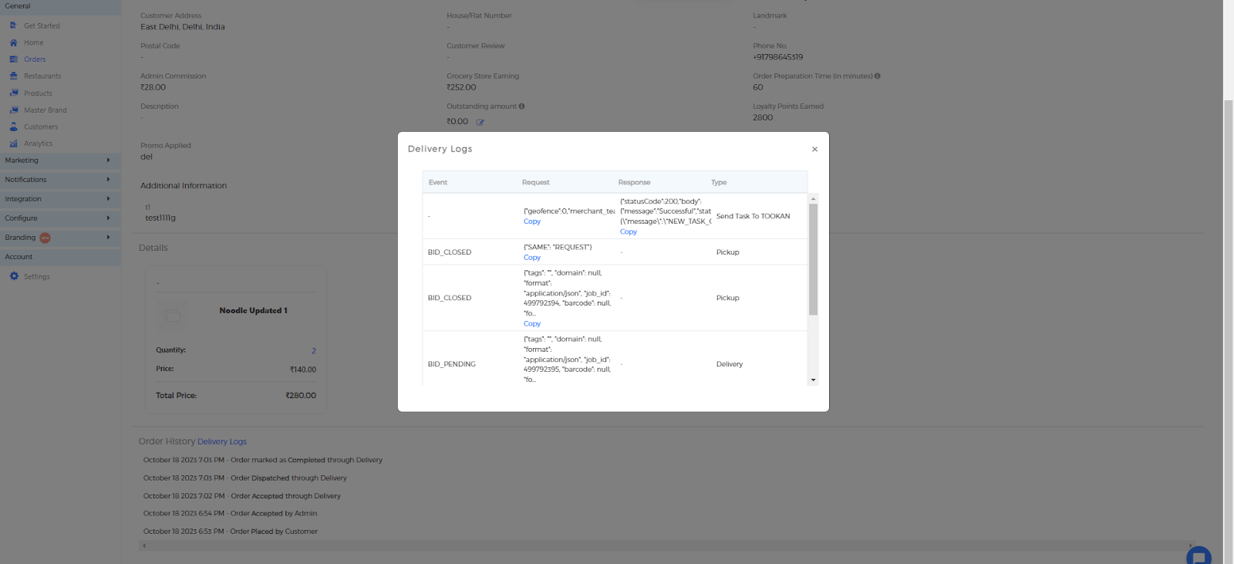Expand the Branding sidebar section
This screenshot has height=564, width=1234.
point(60,238)
